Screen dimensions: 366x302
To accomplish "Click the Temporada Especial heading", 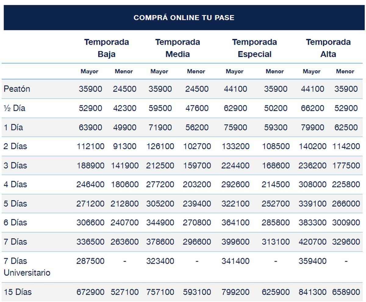I will coord(254,48).
